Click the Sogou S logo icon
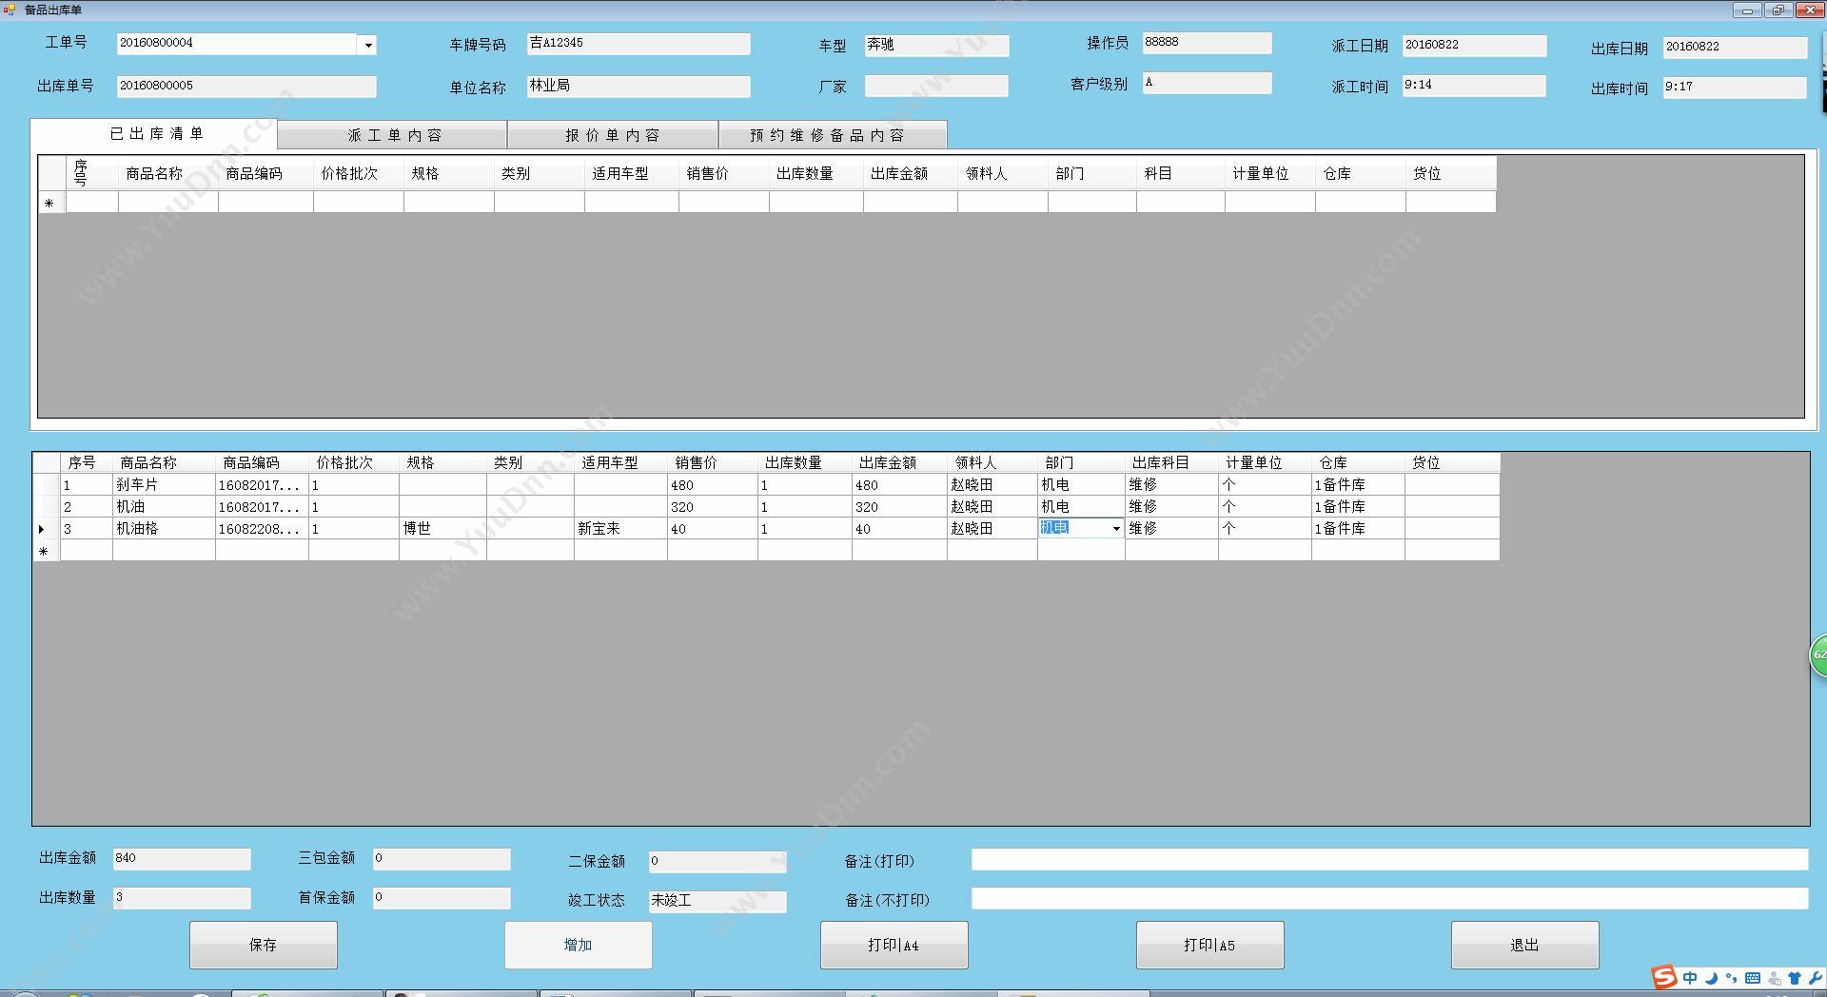Screen dimensions: 1827x997 (x=1664, y=977)
